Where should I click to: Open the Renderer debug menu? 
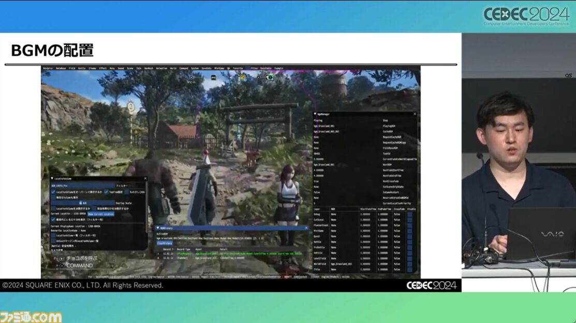pos(48,68)
